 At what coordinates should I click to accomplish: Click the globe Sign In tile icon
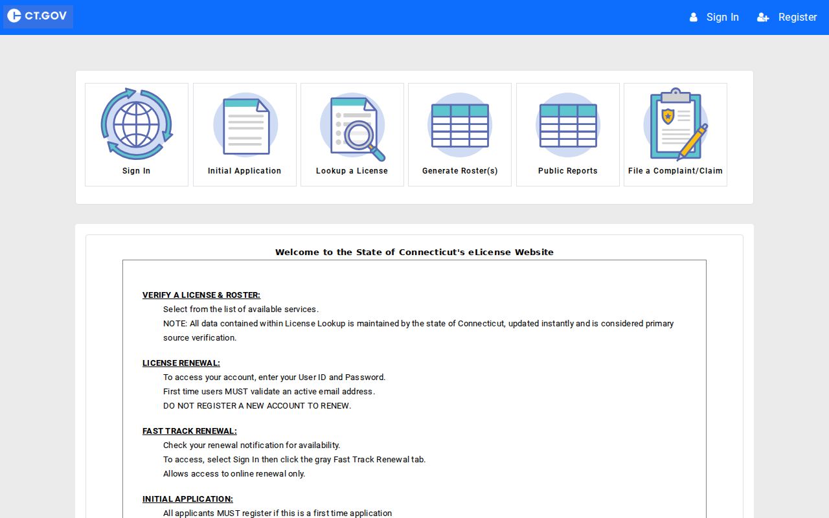tap(137, 124)
